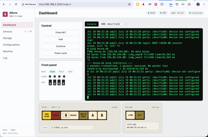
Task: Click the 0 READY drive indicator
Action: pyautogui.click(x=70, y=116)
